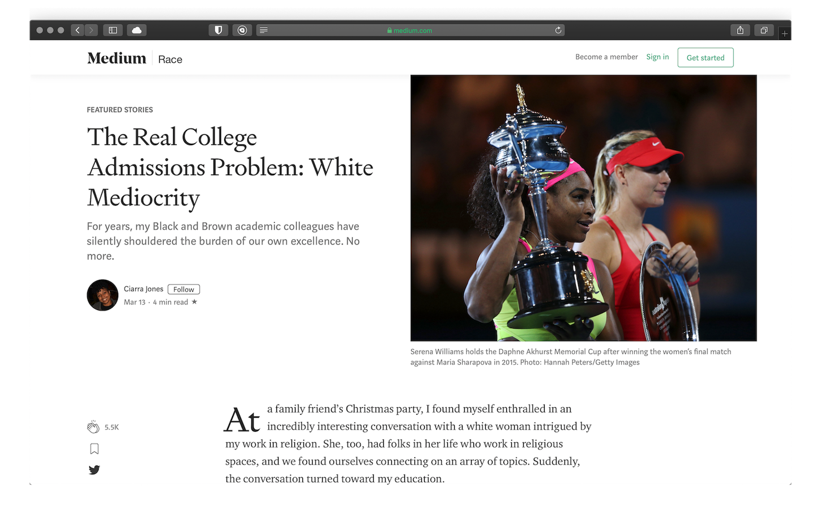Open Reader view lines icon
821x524 pixels.
(x=263, y=30)
